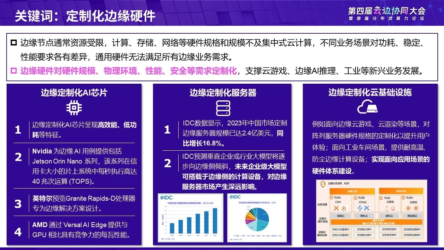Select the 2023 bar in the bar chart
This screenshot has height=250, width=444.
(172, 228)
